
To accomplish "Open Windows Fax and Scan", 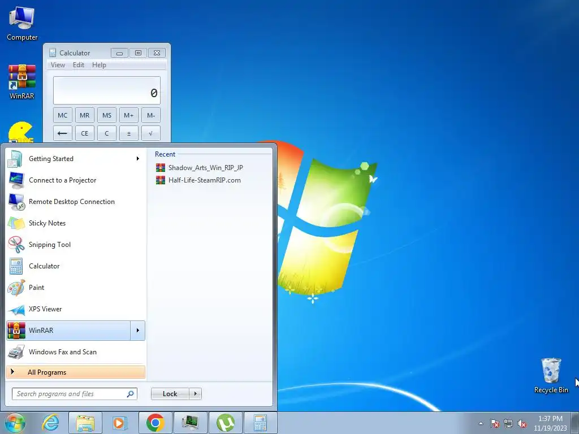I will click(x=75, y=351).
